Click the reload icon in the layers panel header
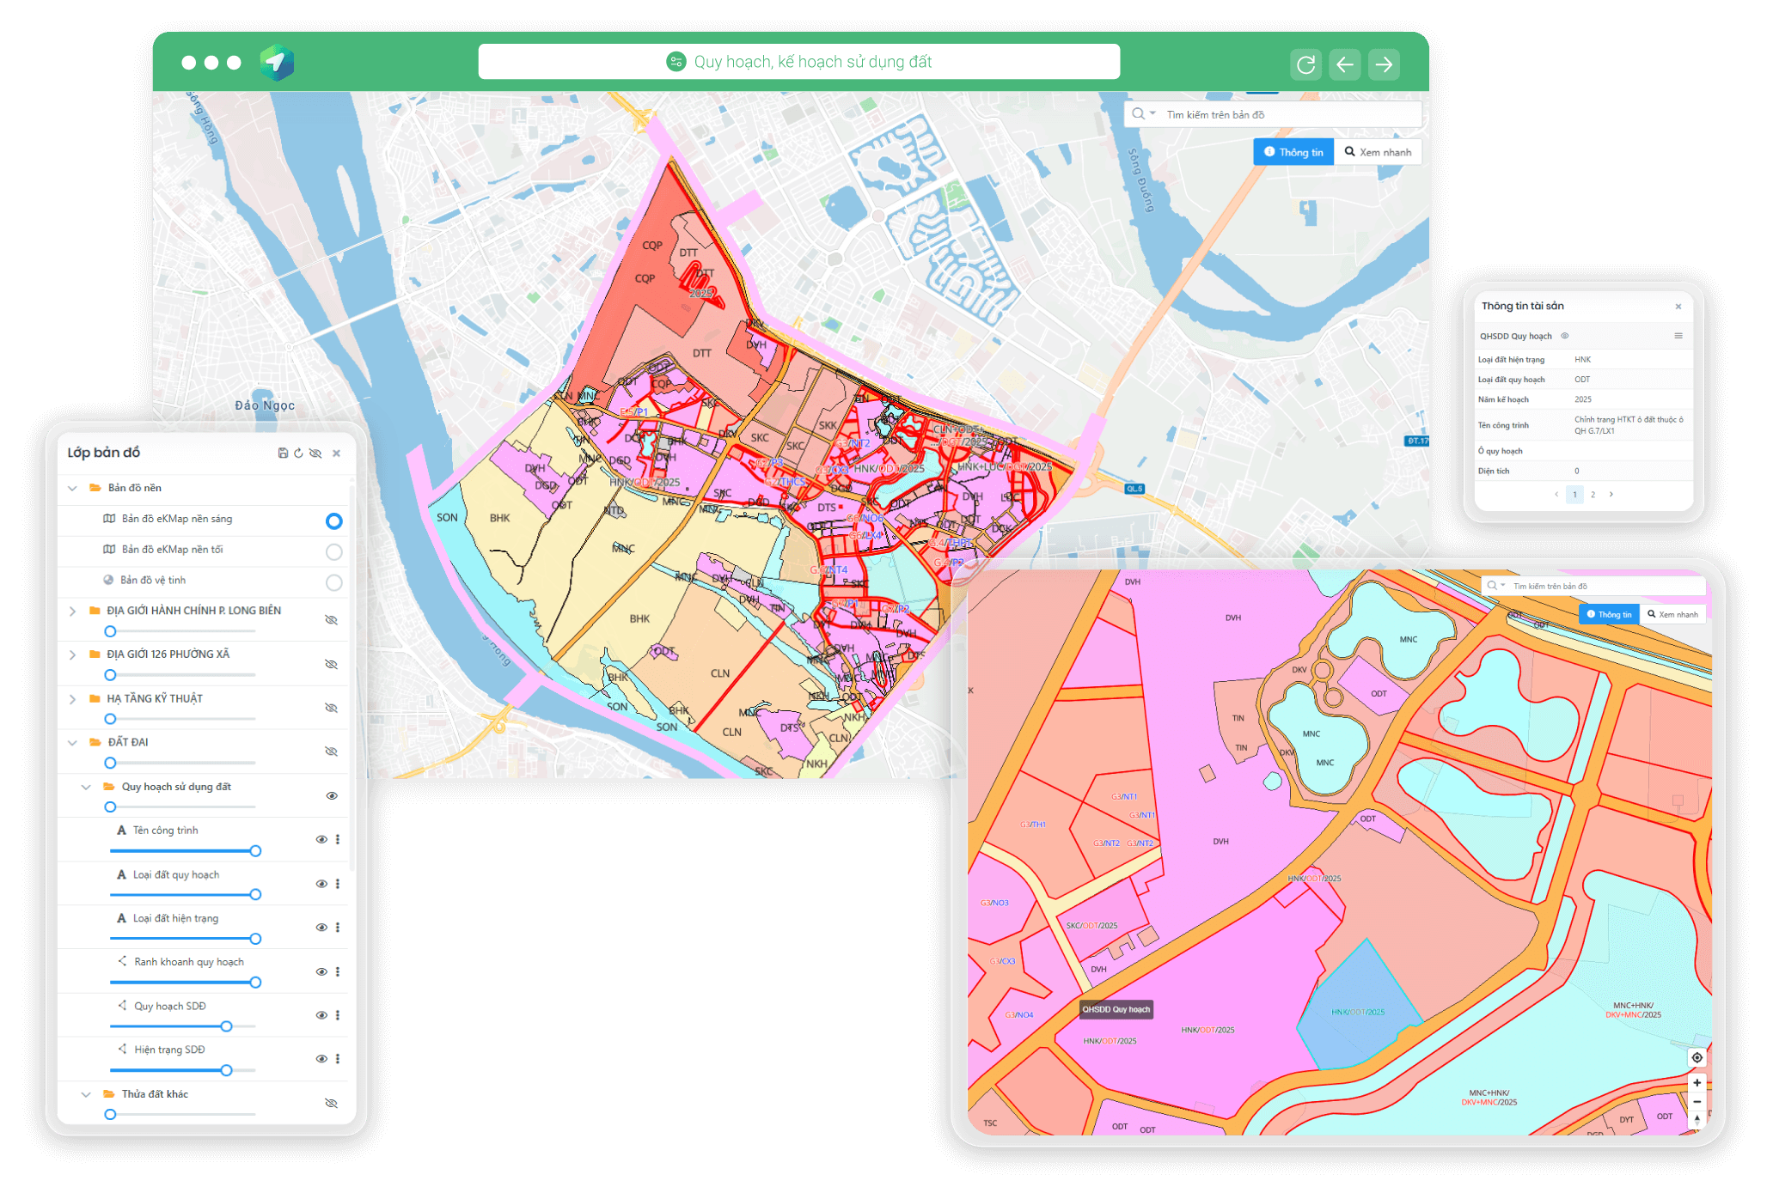 (x=298, y=453)
